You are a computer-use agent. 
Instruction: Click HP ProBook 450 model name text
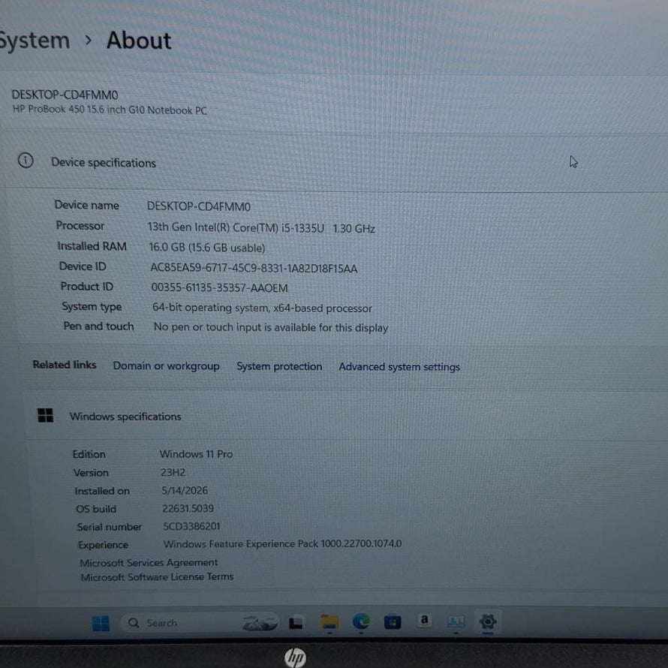(110, 110)
